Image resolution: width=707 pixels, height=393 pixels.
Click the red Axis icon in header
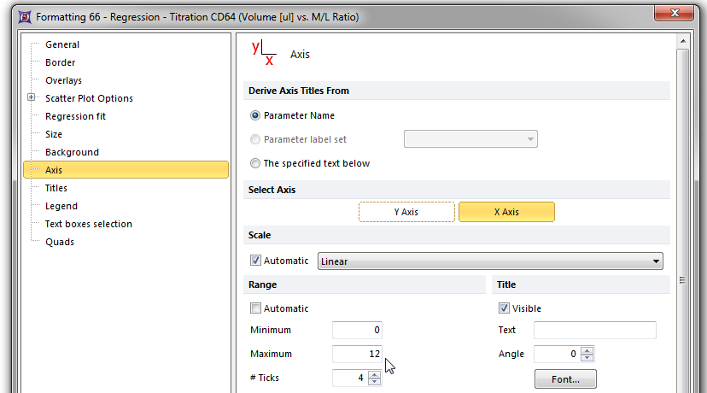263,53
